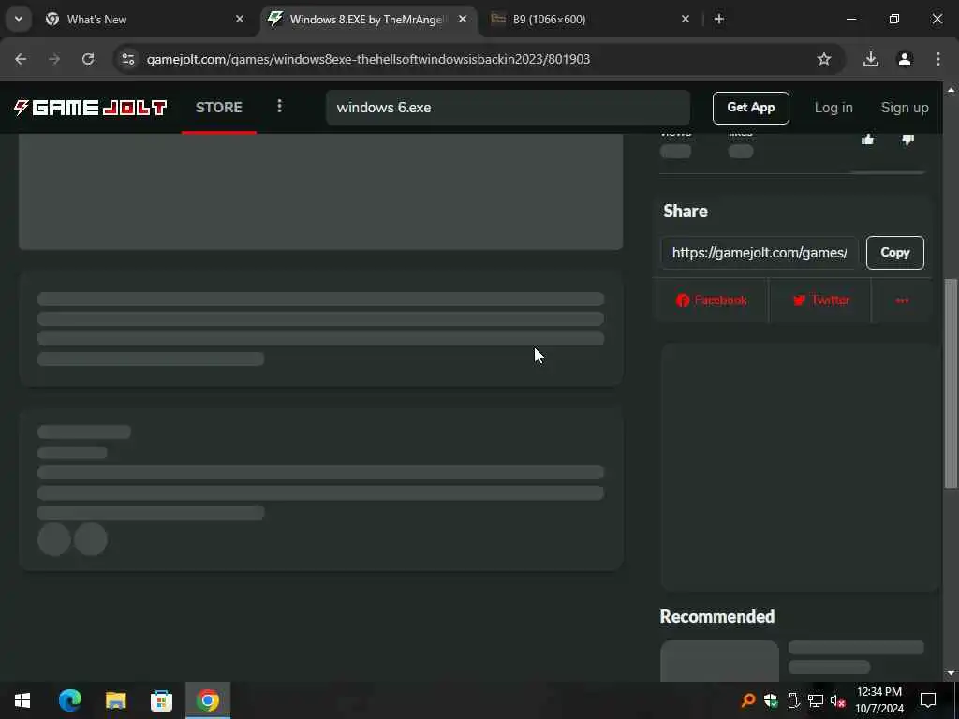Open File Explorer from taskbar
Image resolution: width=959 pixels, height=719 pixels.
pos(115,700)
